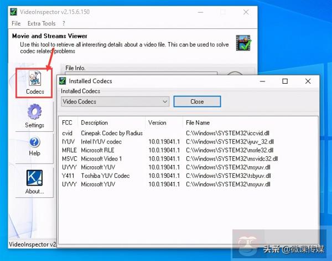Maximize the Installed Codecs dialog
332x261 pixels.
(x=285, y=81)
